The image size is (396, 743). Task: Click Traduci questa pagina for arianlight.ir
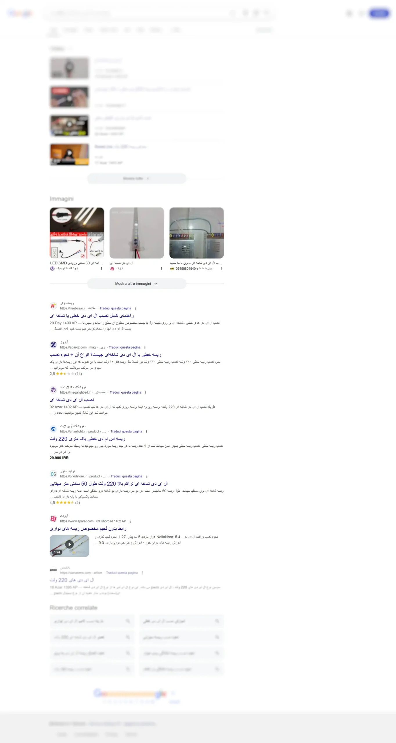[x=126, y=432]
